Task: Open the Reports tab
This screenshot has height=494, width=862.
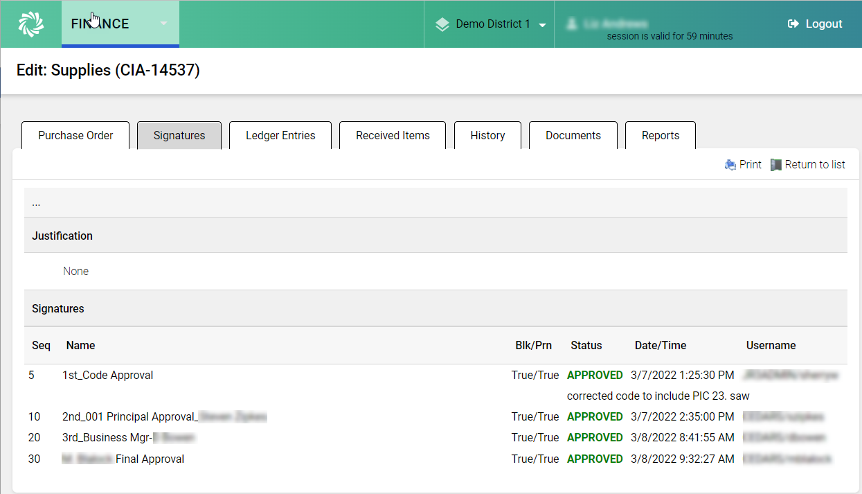Action: [661, 135]
